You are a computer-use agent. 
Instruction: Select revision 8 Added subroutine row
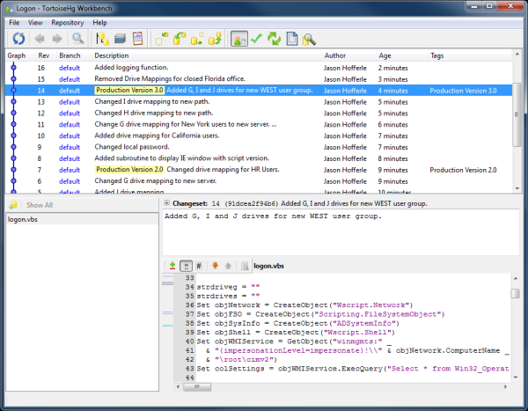point(259,158)
